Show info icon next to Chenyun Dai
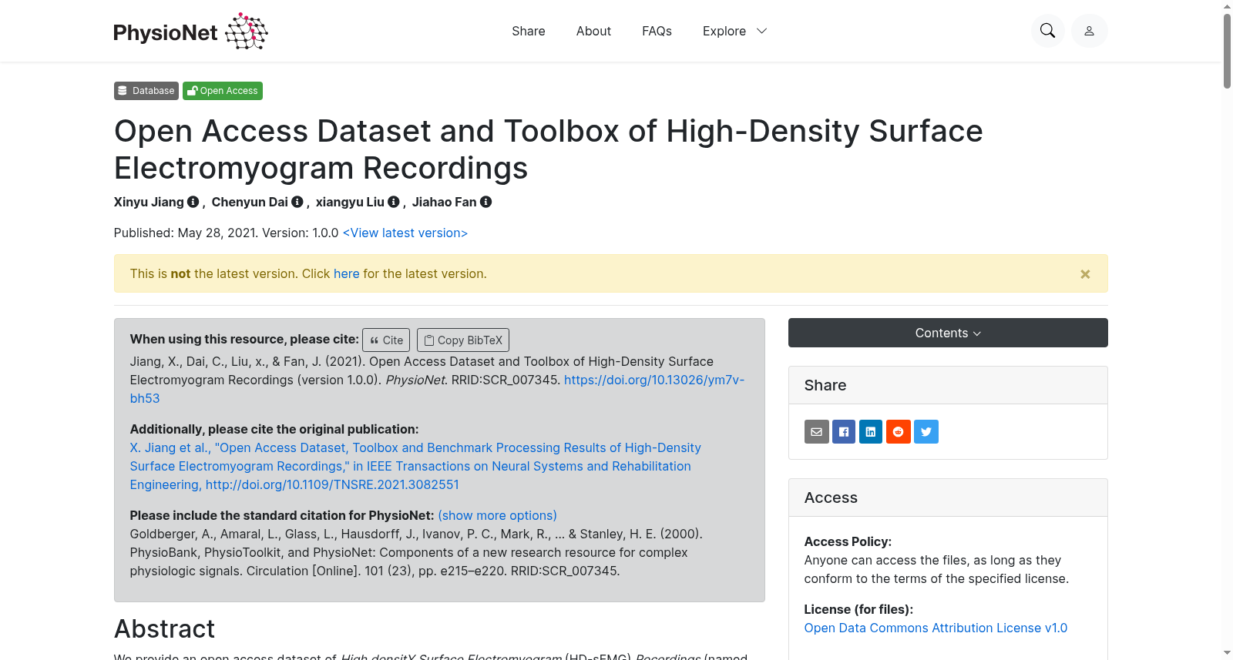The width and height of the screenshot is (1233, 660). 297,202
